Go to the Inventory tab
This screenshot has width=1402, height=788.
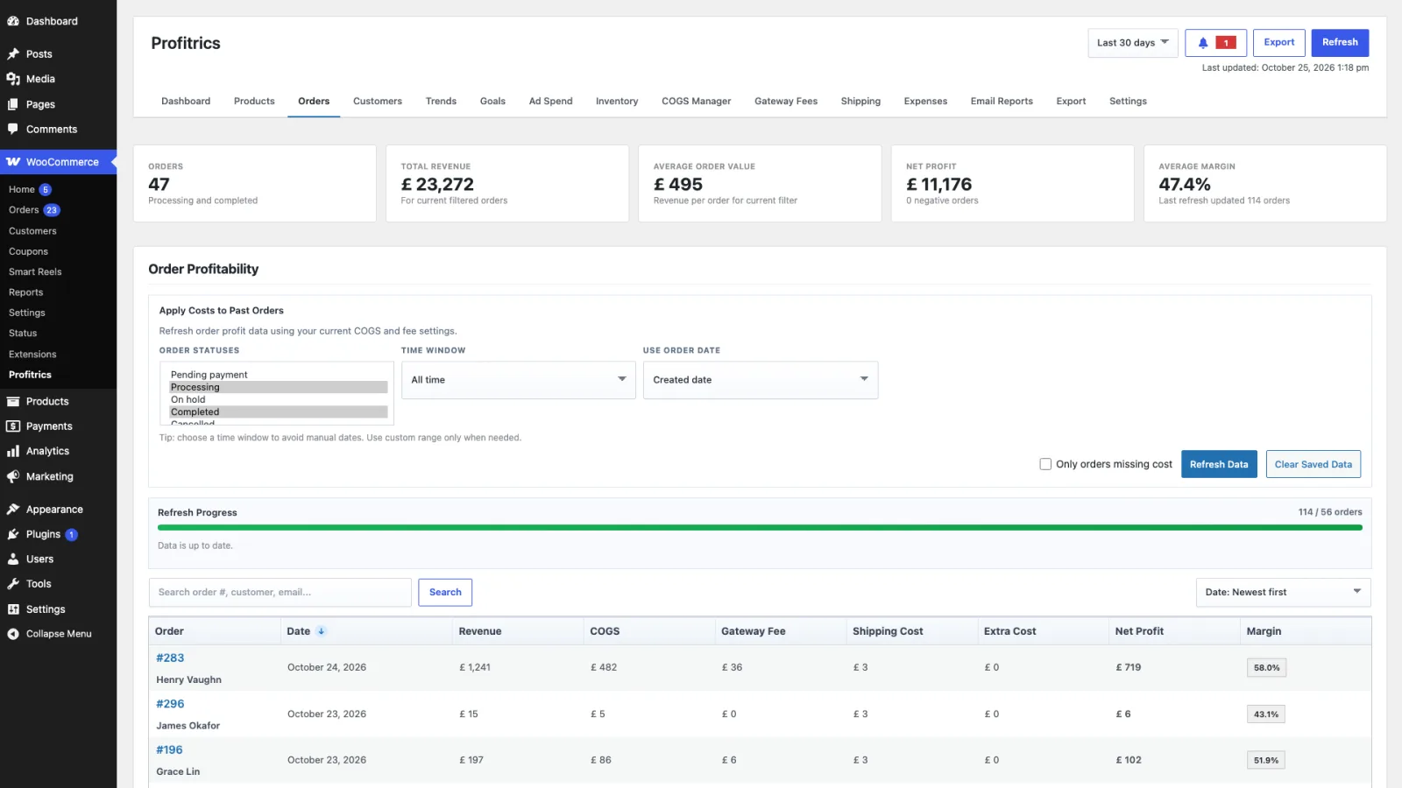(x=617, y=102)
